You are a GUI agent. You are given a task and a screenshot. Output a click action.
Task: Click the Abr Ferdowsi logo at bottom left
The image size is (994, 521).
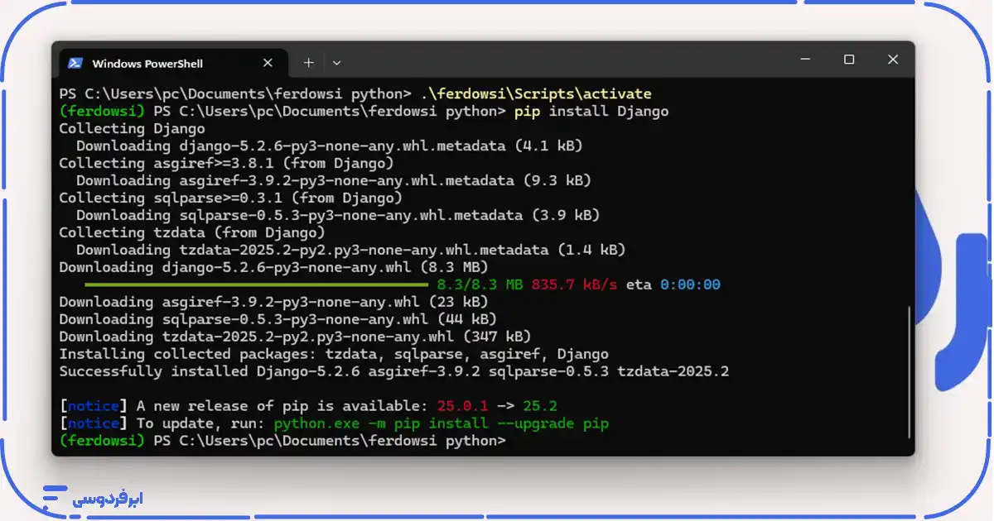(93, 497)
